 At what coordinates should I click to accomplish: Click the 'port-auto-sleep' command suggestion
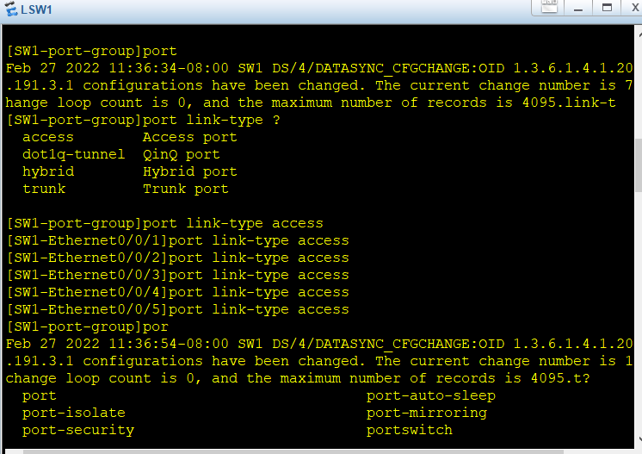(431, 395)
